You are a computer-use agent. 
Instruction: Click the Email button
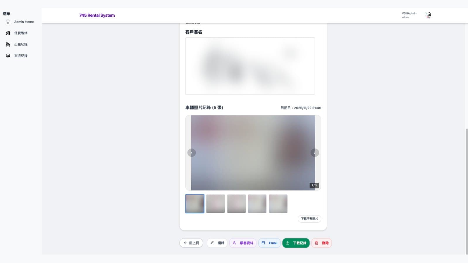269,243
